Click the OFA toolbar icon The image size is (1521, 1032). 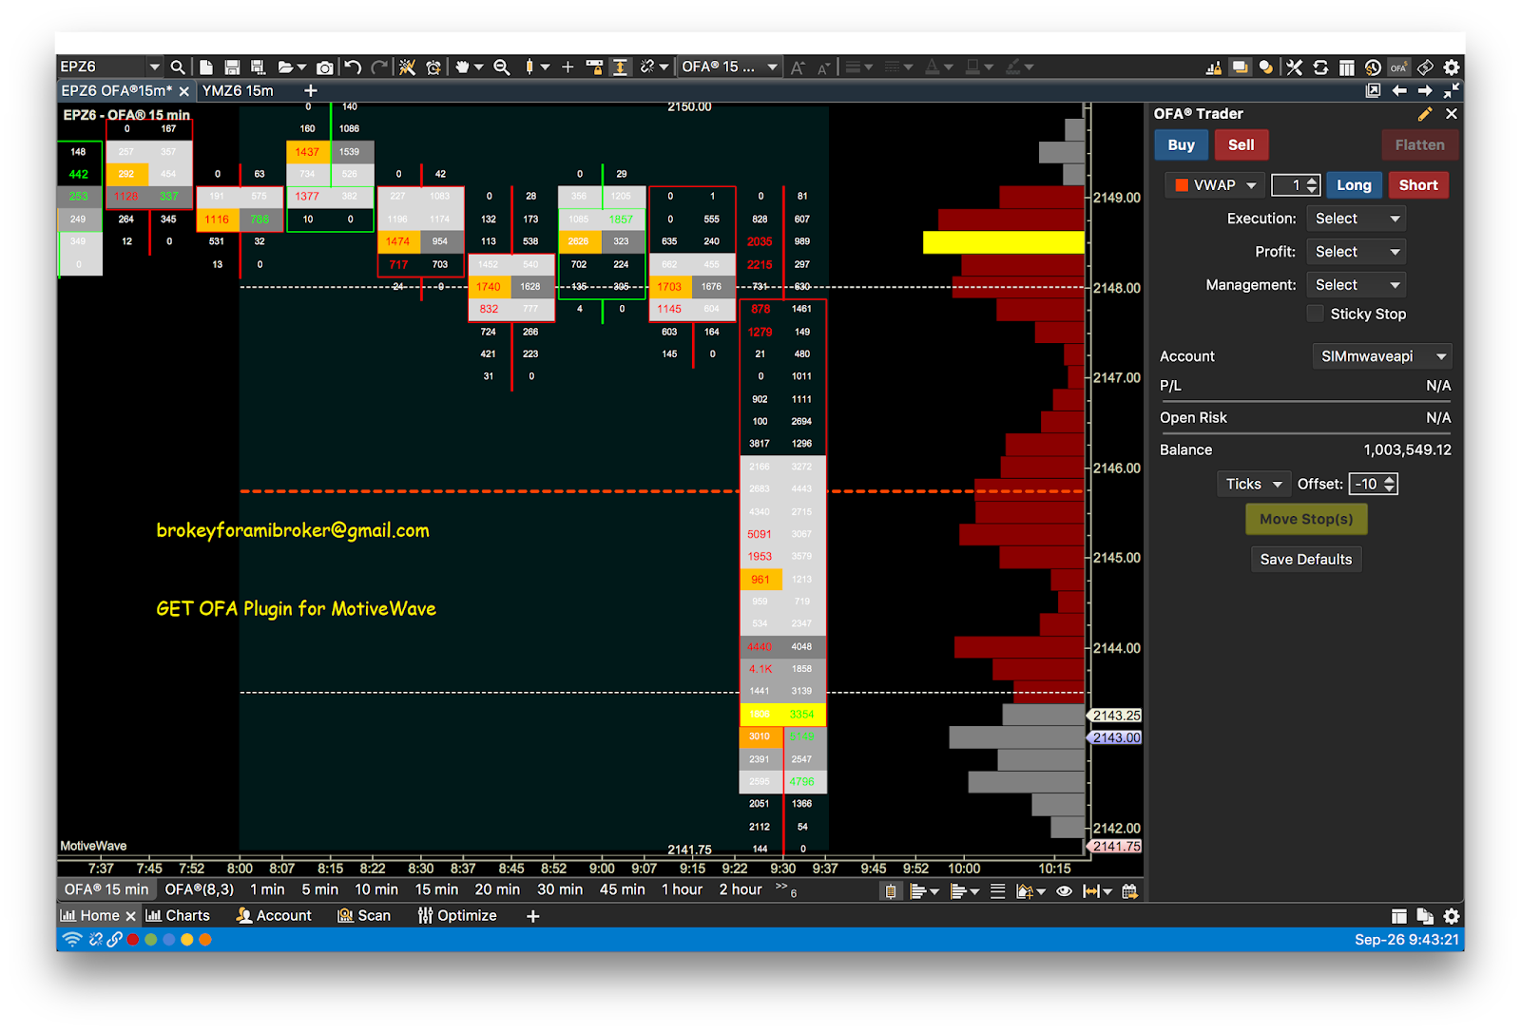point(1398,67)
